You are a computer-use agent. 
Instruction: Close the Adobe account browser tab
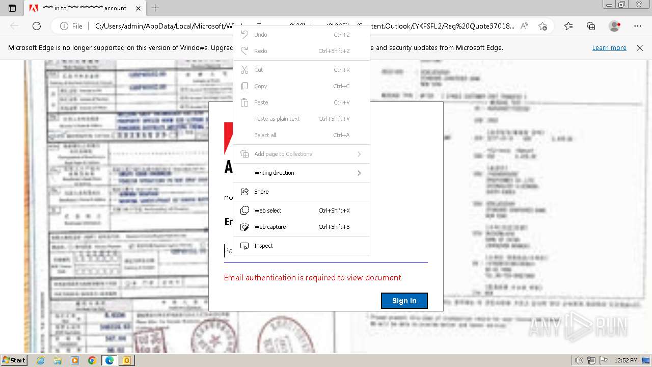coord(139,8)
